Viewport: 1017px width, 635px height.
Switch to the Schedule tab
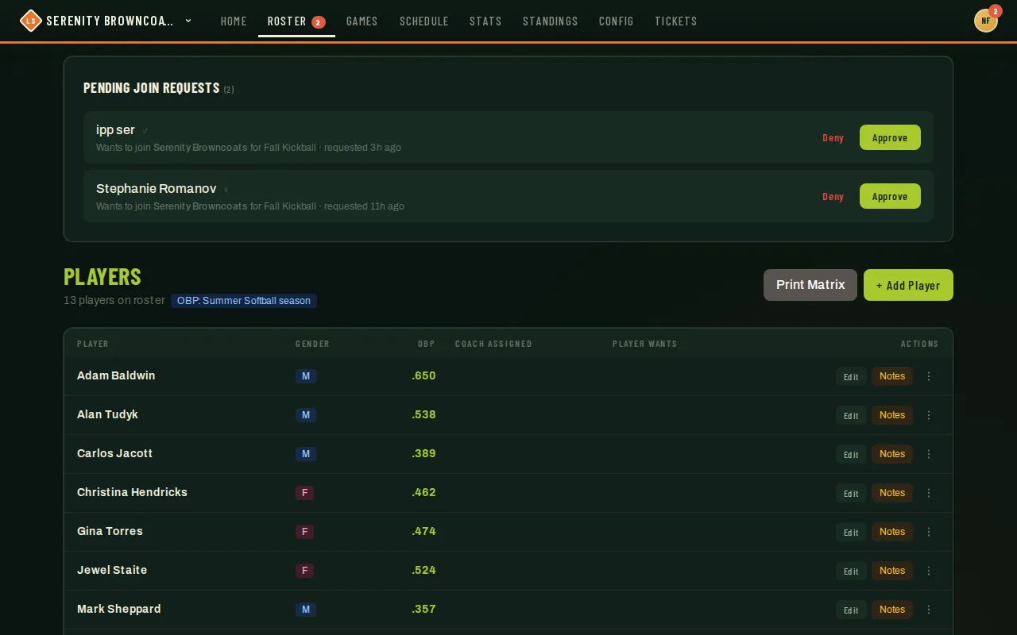pos(424,21)
